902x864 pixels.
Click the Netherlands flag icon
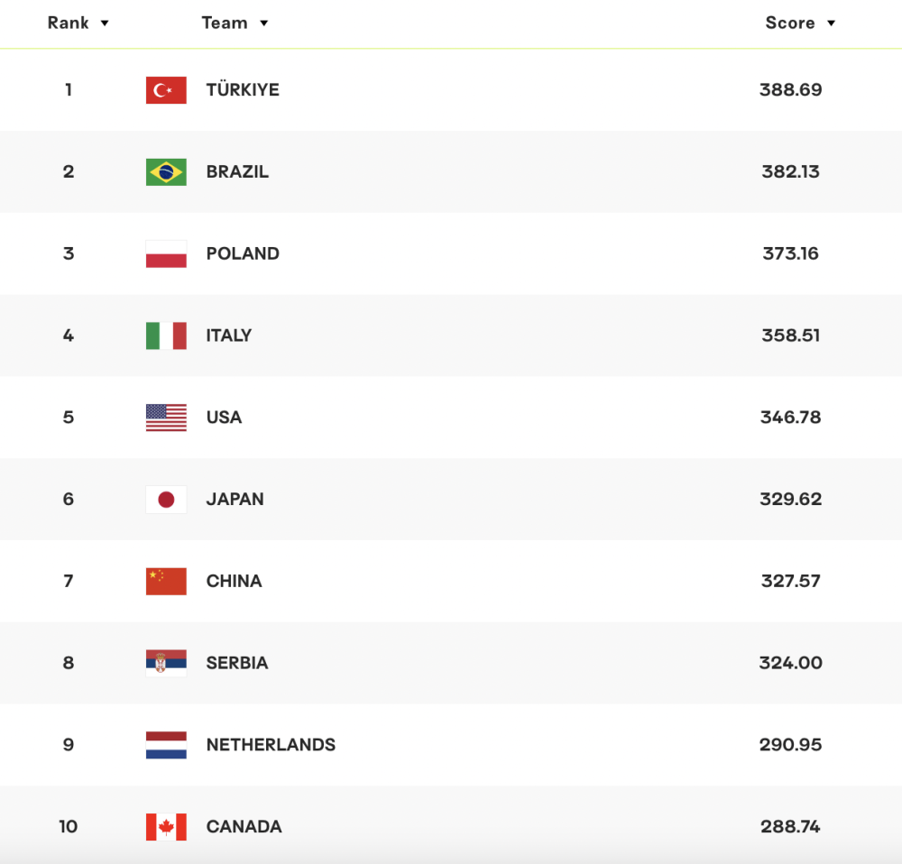coord(166,745)
